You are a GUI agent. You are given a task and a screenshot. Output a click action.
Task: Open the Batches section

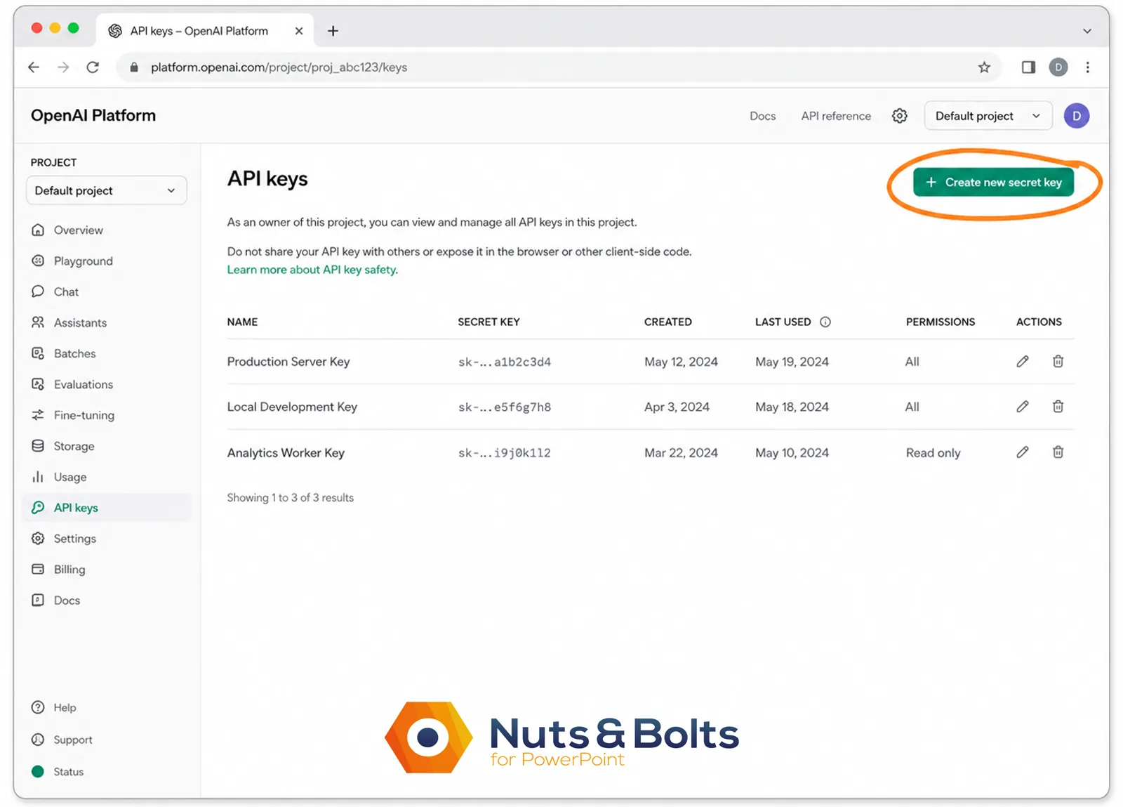107,354
